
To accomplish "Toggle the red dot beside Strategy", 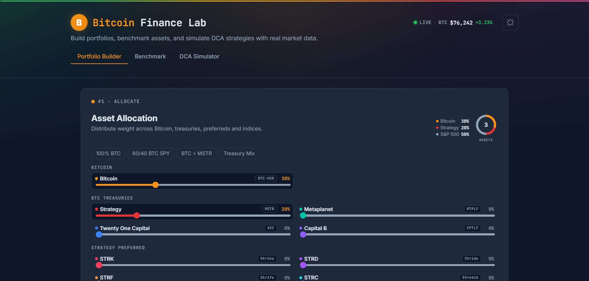I will (x=96, y=209).
